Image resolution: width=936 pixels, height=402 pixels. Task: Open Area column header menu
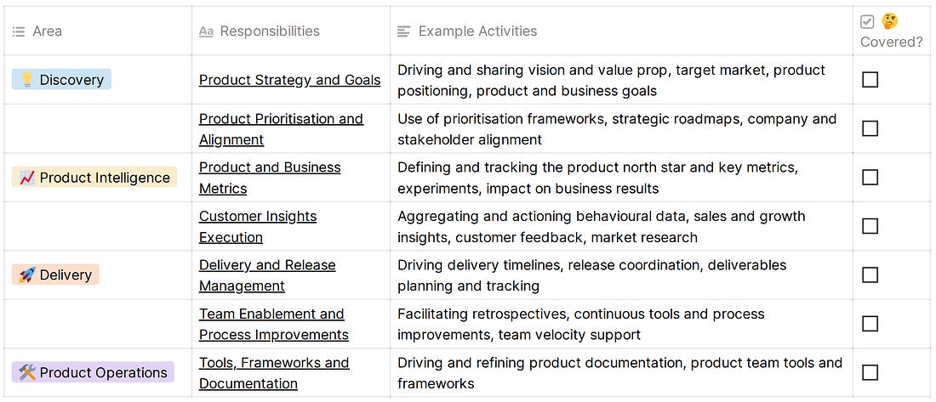click(x=98, y=31)
